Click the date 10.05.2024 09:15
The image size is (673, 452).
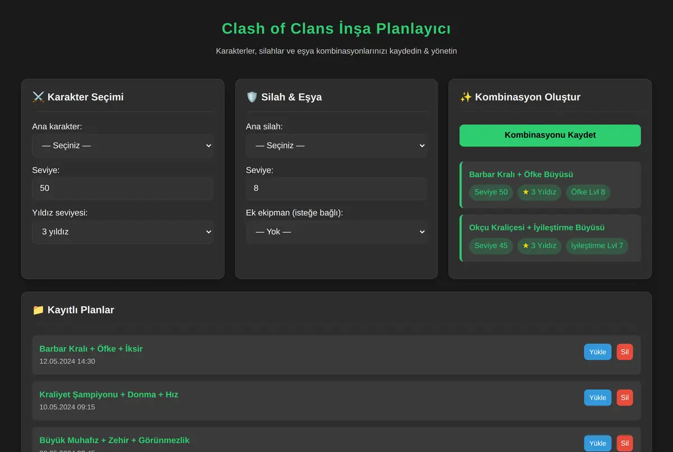coord(67,407)
